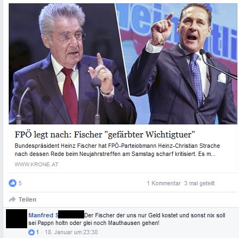Click the right photo of man with blue tie
This screenshot has width=239, height=238.
coord(182,64)
